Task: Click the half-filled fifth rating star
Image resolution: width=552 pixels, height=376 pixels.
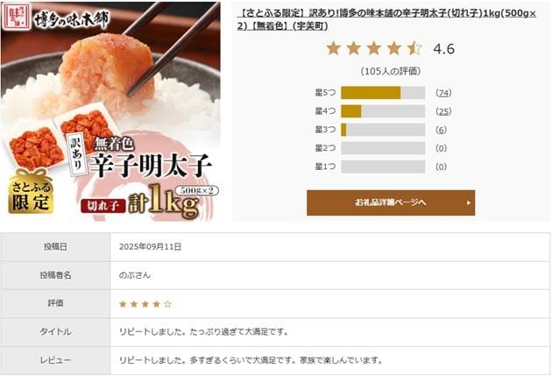Action: 414,48
